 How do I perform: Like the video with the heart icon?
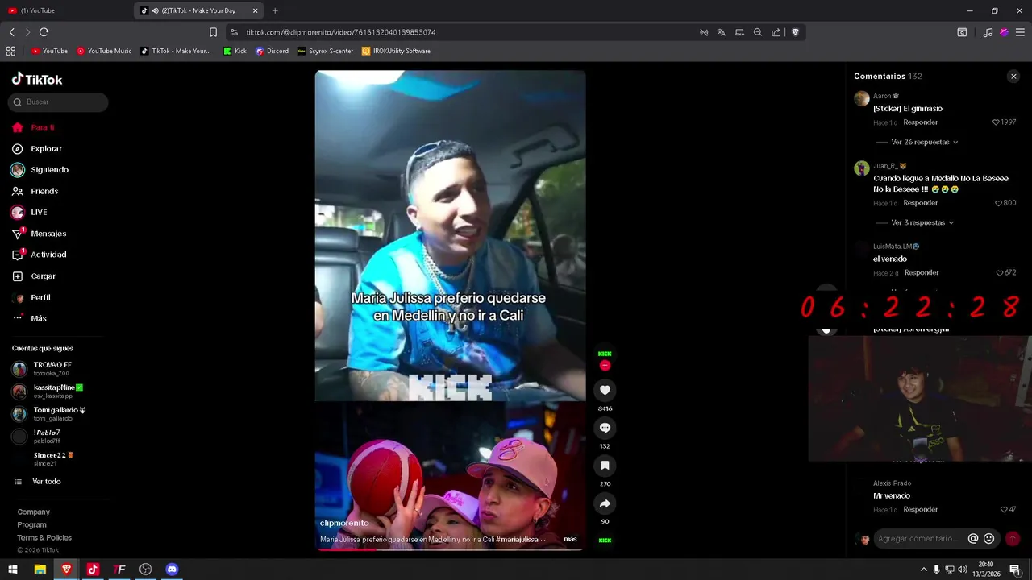(605, 390)
